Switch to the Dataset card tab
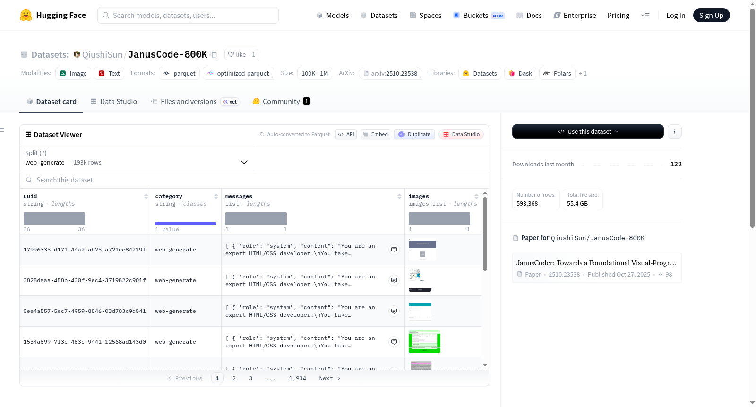 point(51,102)
